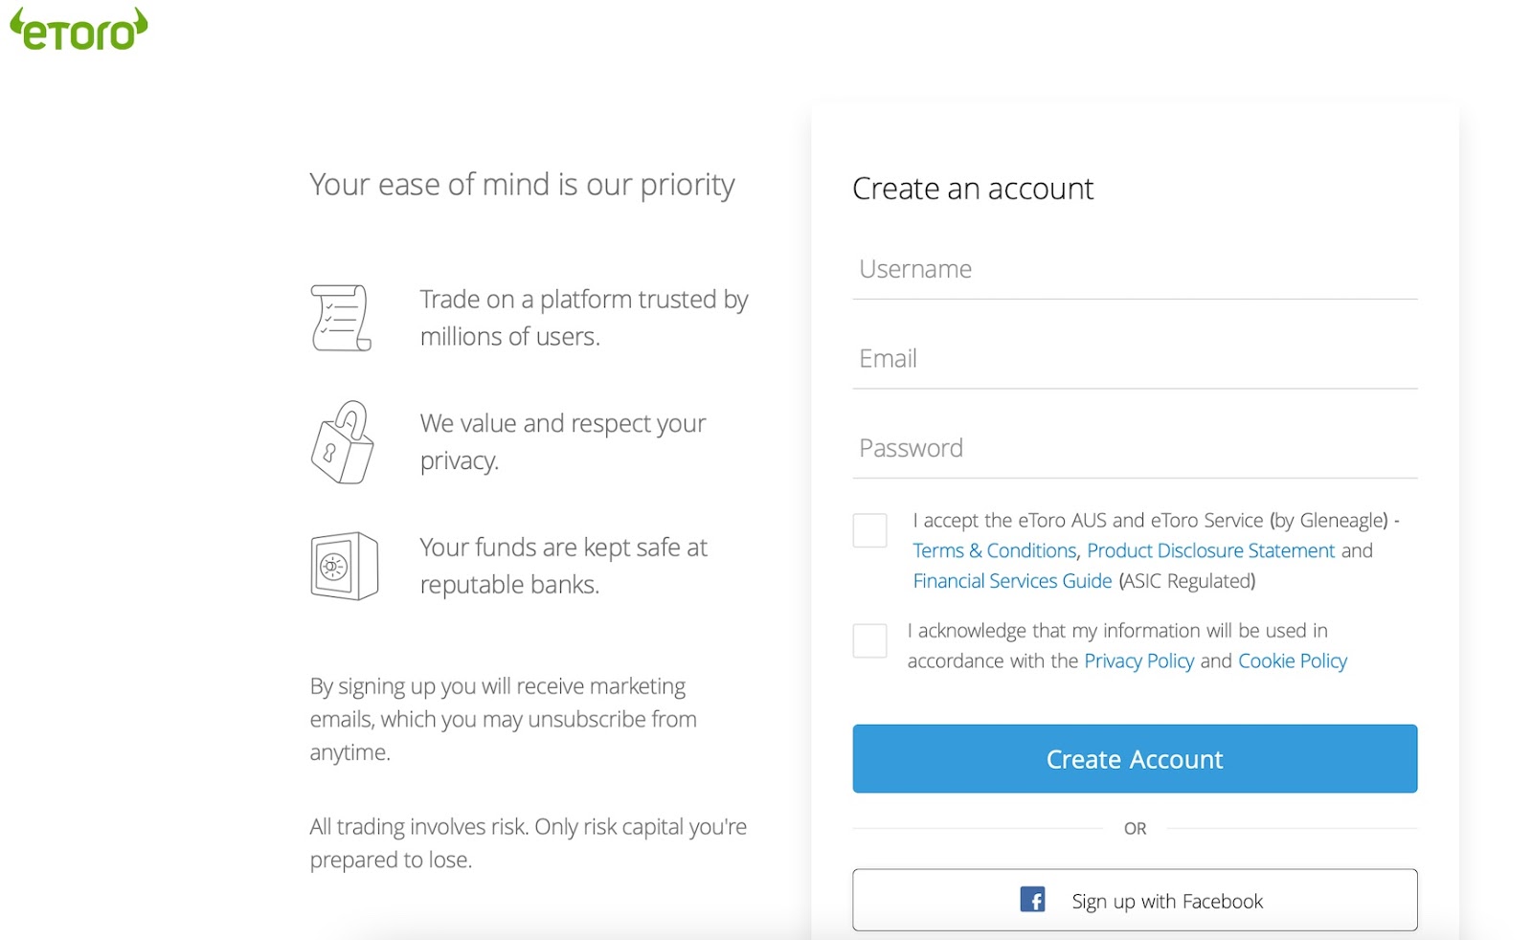This screenshot has width=1532, height=940.
Task: Click the safe vault icon
Action: (344, 567)
